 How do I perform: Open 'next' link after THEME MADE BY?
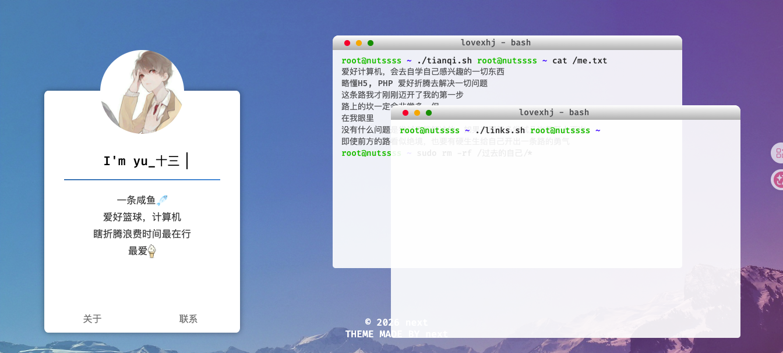pos(436,334)
